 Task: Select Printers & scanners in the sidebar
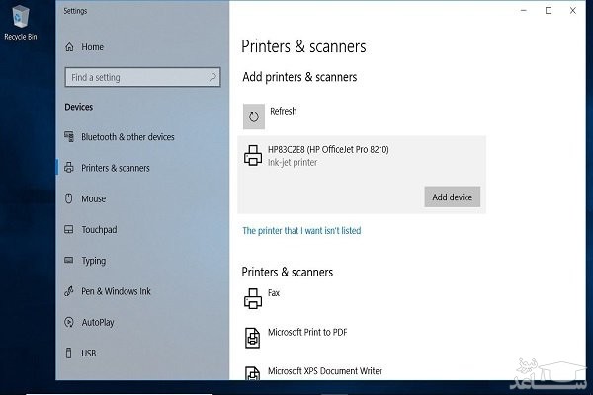116,168
